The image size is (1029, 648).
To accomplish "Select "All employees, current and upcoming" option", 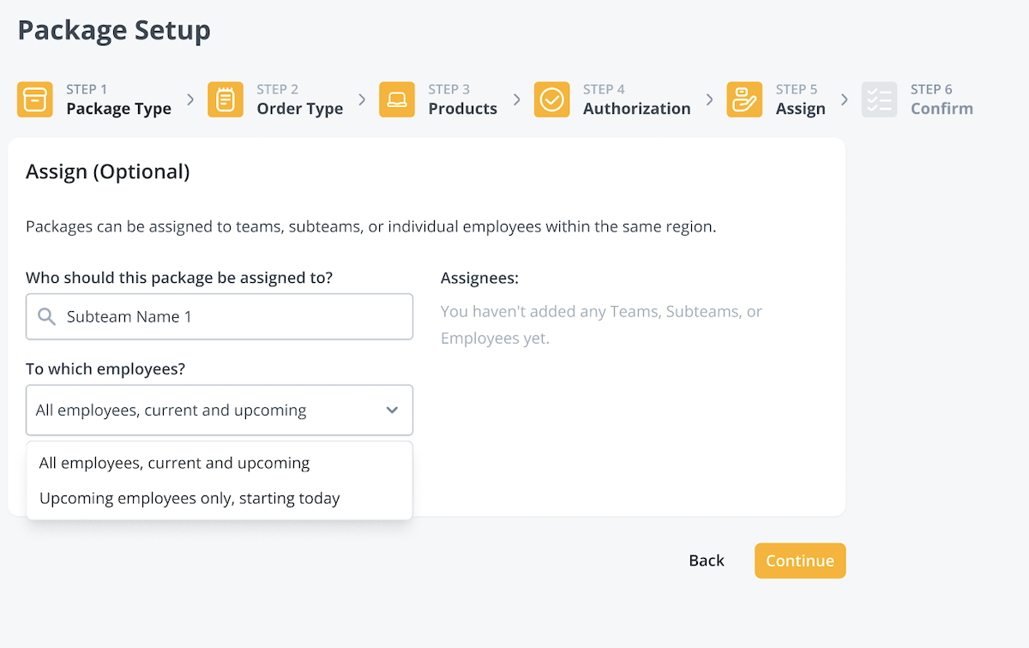I will (175, 463).
